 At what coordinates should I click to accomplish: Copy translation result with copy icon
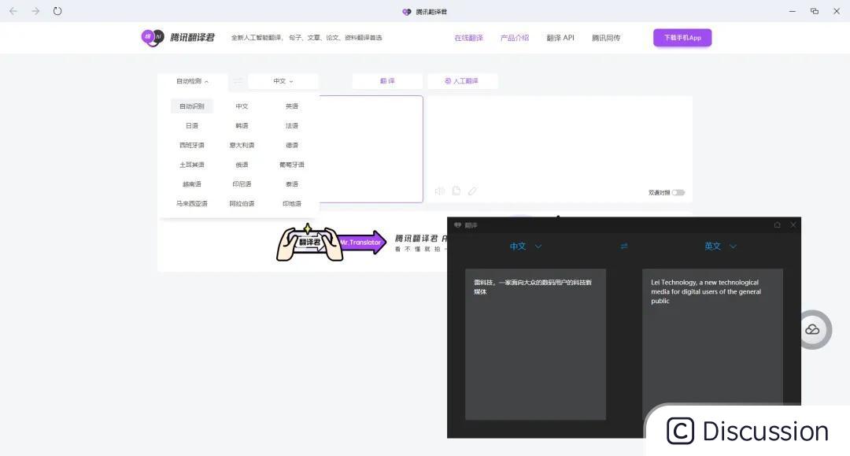456,191
